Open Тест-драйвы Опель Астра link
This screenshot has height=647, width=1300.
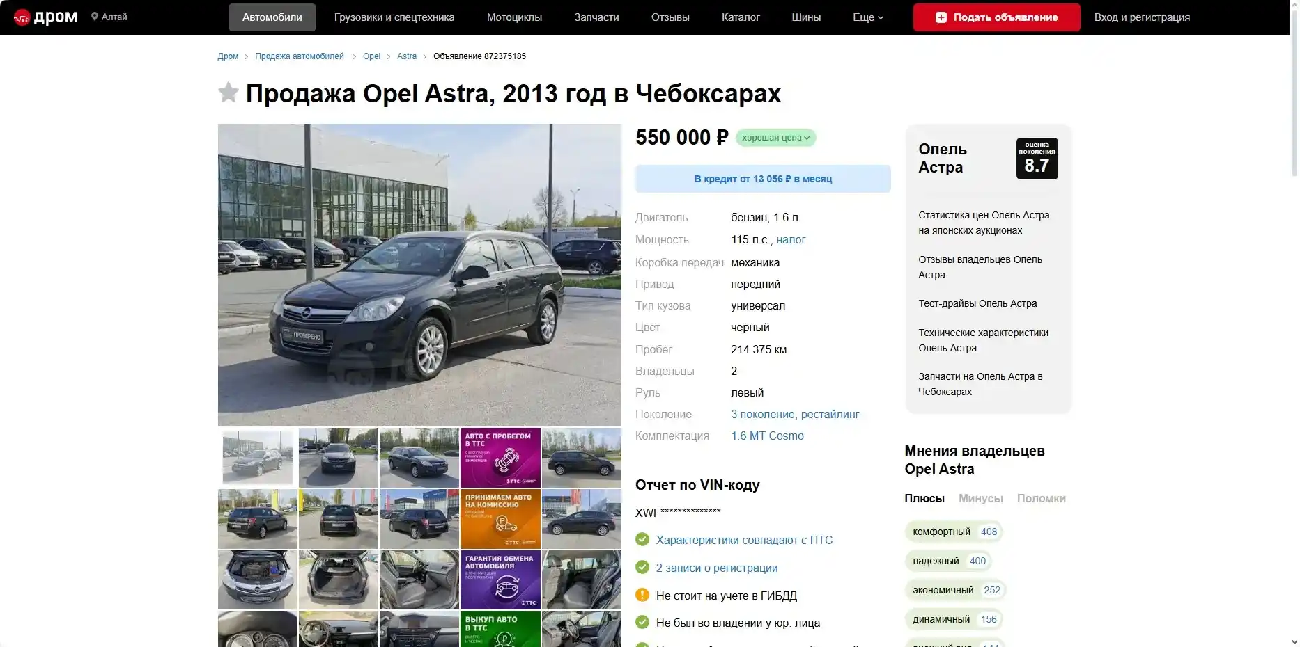977,303
